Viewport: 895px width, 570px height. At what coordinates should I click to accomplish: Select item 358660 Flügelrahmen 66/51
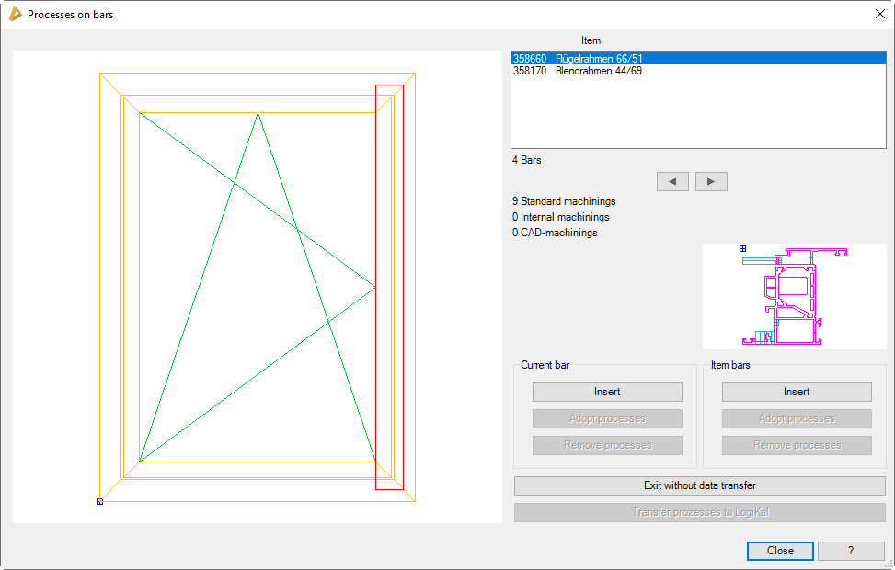578,59
